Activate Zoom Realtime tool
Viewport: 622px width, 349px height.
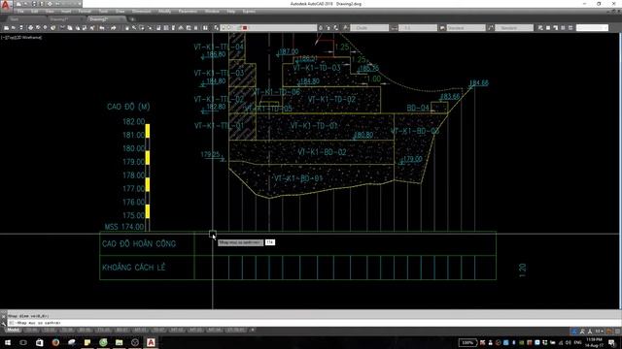[134, 28]
